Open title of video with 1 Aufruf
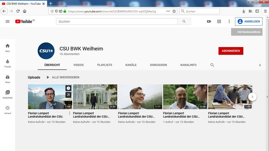This screenshot has width=269, height=151. coord(181,115)
